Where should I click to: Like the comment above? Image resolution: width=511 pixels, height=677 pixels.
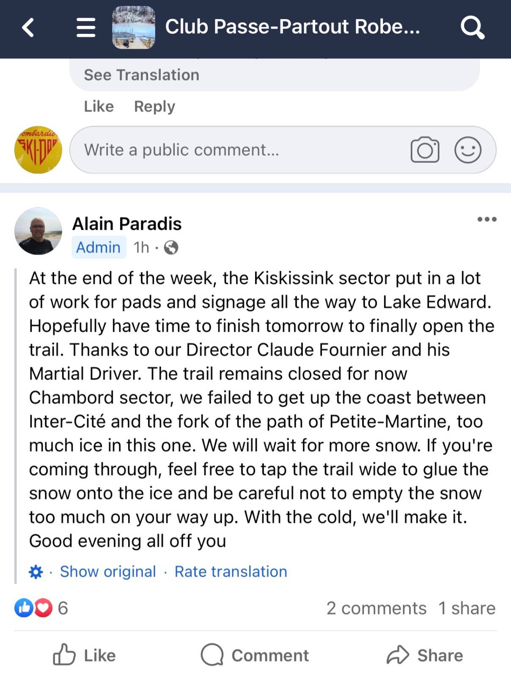[99, 106]
